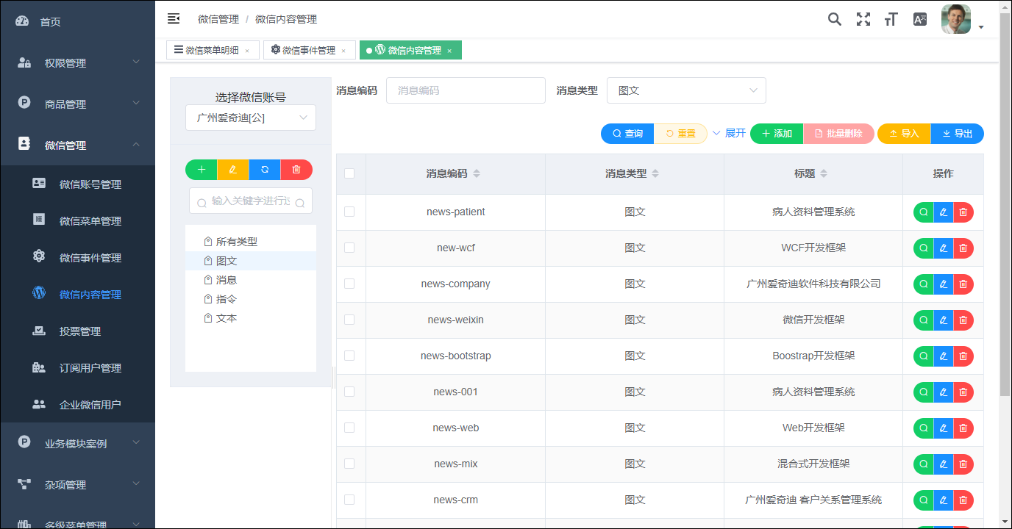1012x529 pixels.
Task: Focus the tree keyword filter input
Action: point(251,201)
